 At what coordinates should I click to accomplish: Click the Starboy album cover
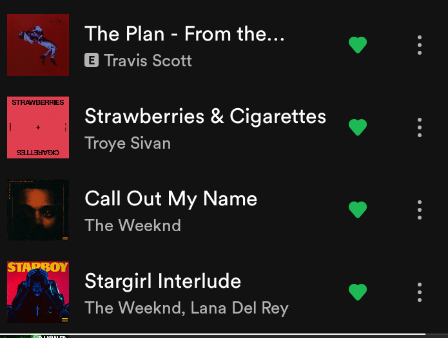(38, 292)
